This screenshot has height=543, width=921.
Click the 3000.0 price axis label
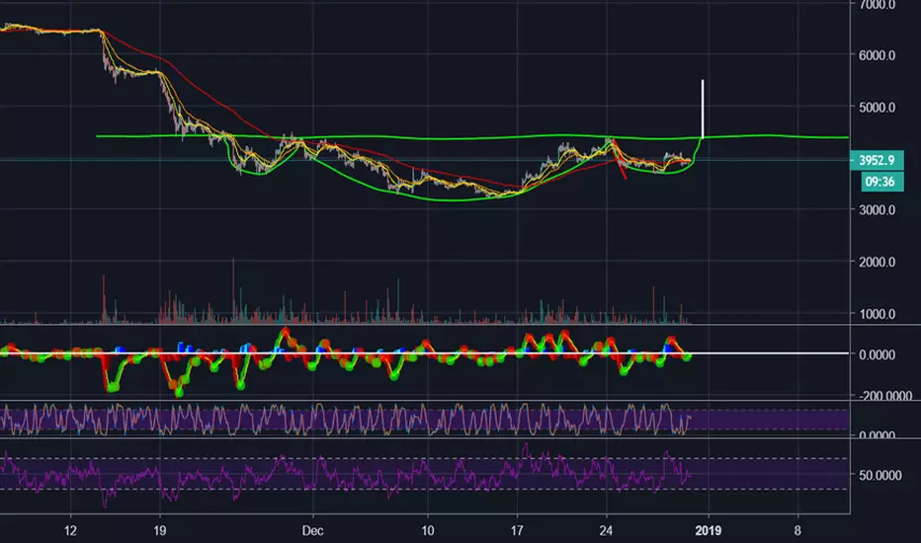(877, 210)
